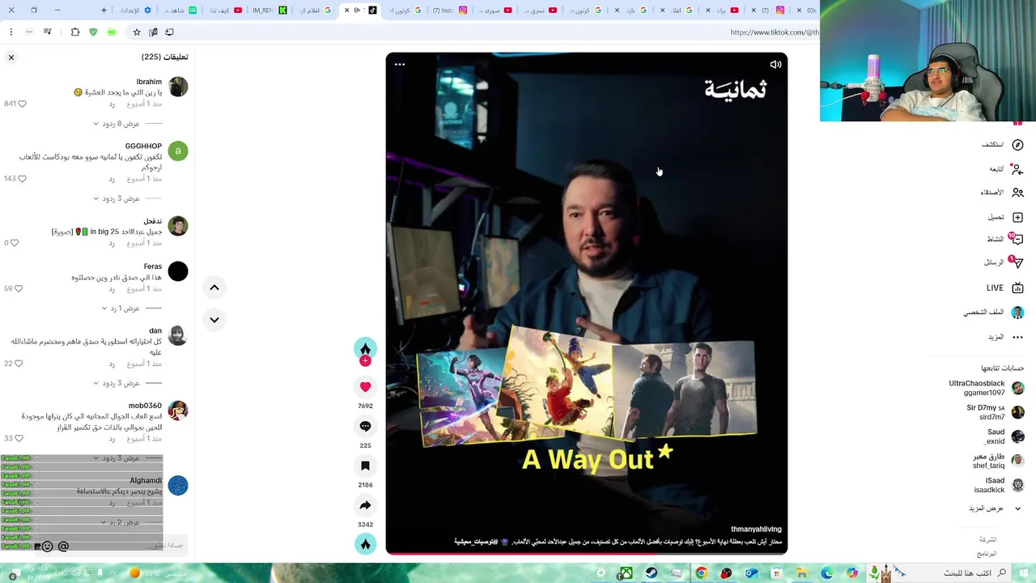The image size is (1036, 583).
Task: Go to next video with down arrow
Action: (x=214, y=320)
